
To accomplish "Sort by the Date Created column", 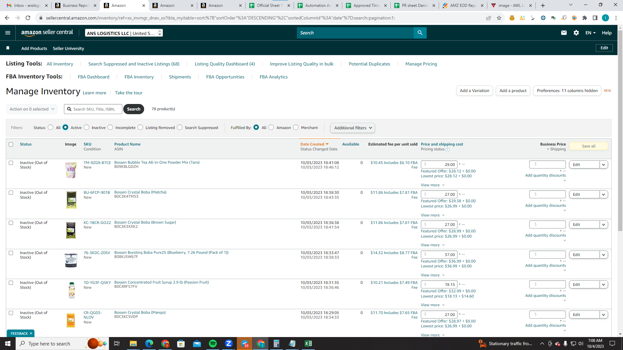I will point(314,145).
